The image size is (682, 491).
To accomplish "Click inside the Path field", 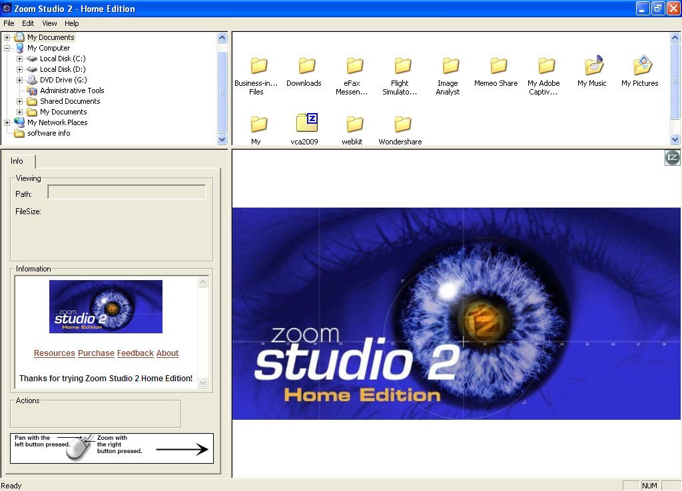I will [x=127, y=192].
